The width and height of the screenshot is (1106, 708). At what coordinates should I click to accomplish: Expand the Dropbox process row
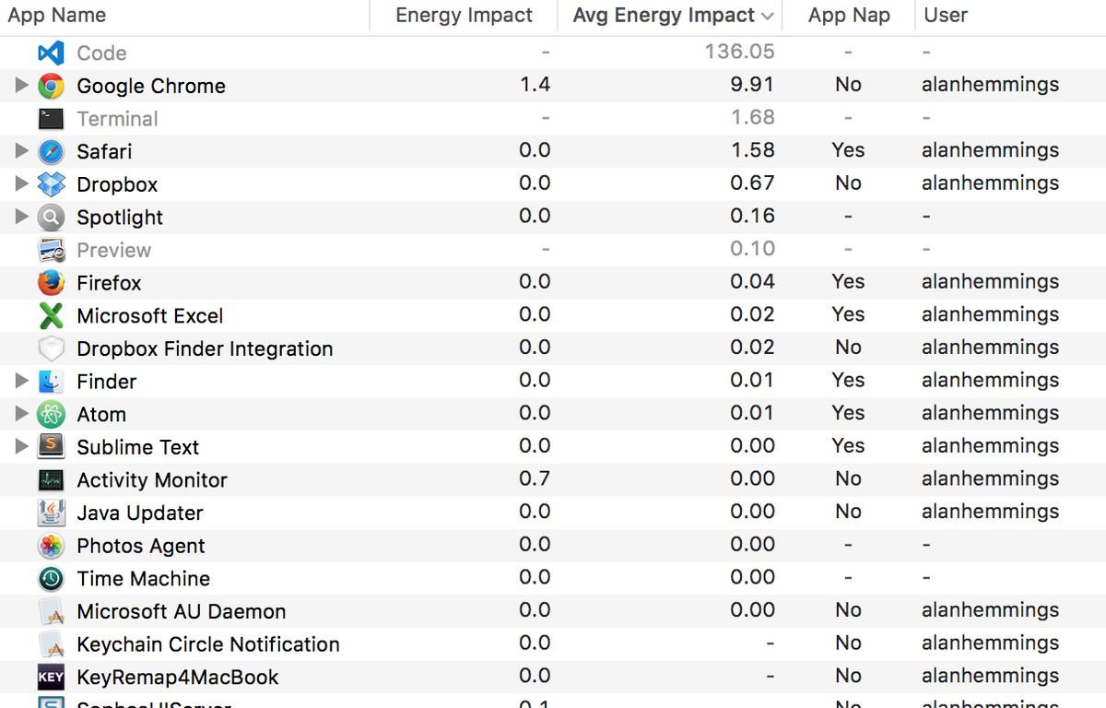[x=22, y=184]
